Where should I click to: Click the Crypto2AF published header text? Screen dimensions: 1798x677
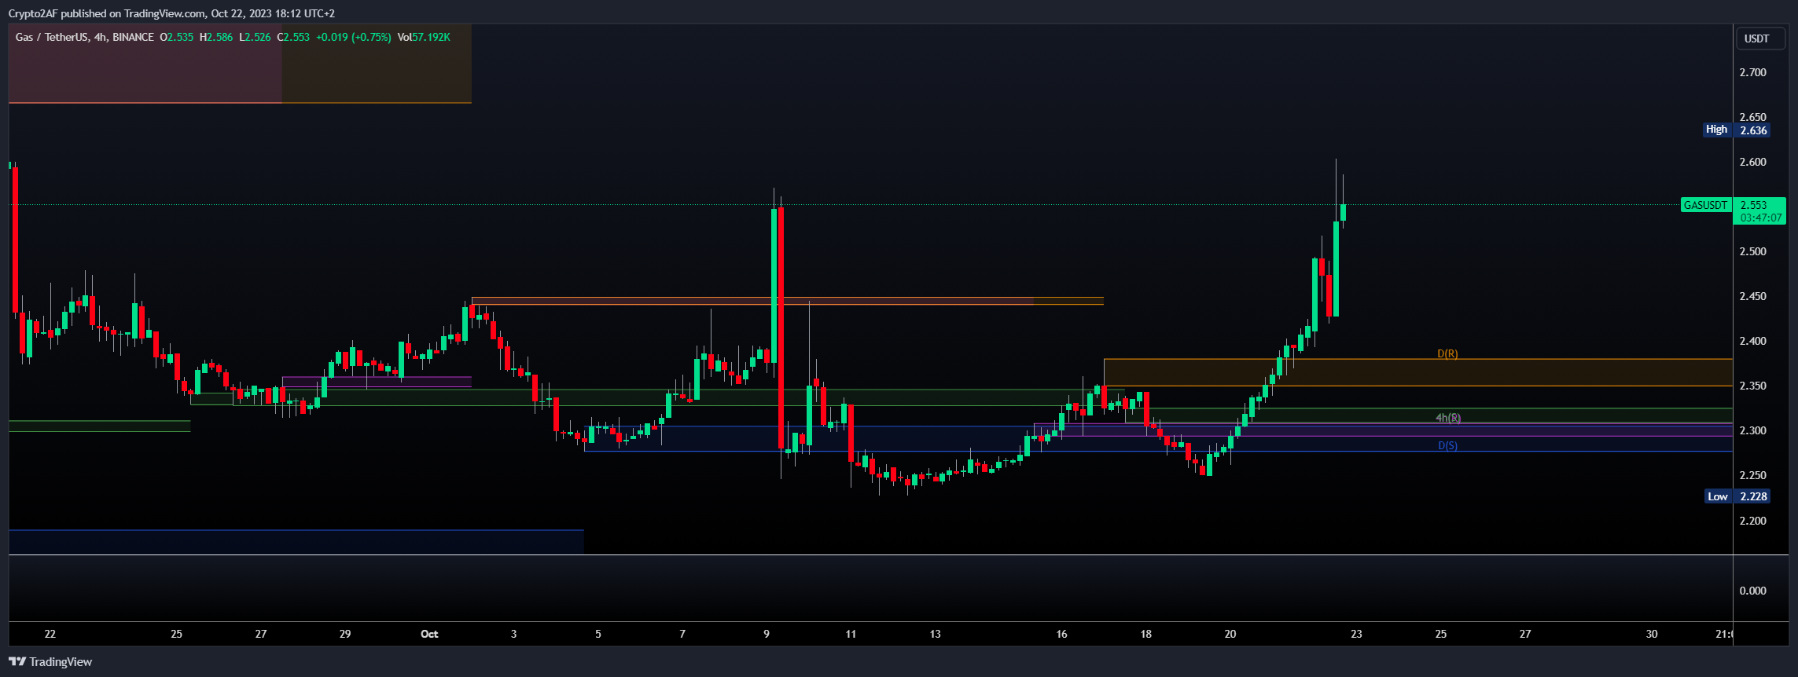coord(171,13)
